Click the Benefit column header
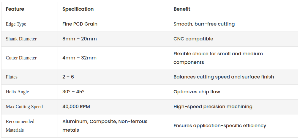300x140 pixels. (182, 9)
